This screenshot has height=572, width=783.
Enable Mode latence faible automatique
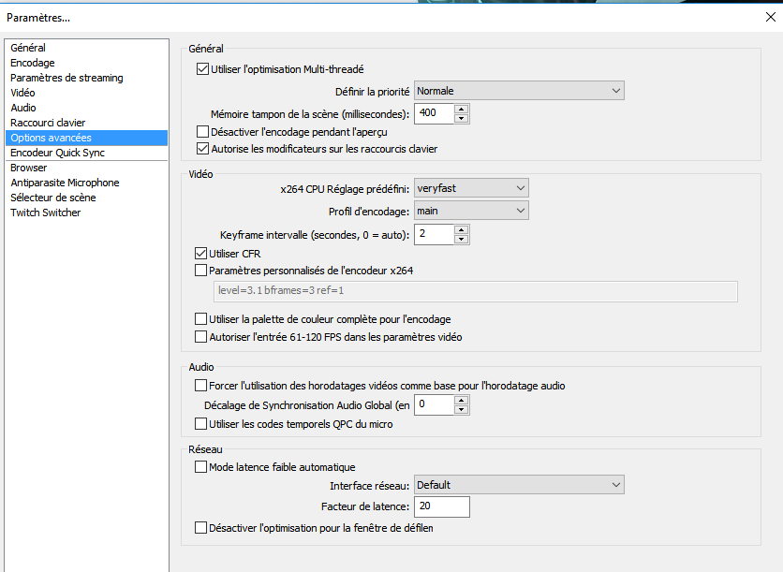(x=200, y=467)
